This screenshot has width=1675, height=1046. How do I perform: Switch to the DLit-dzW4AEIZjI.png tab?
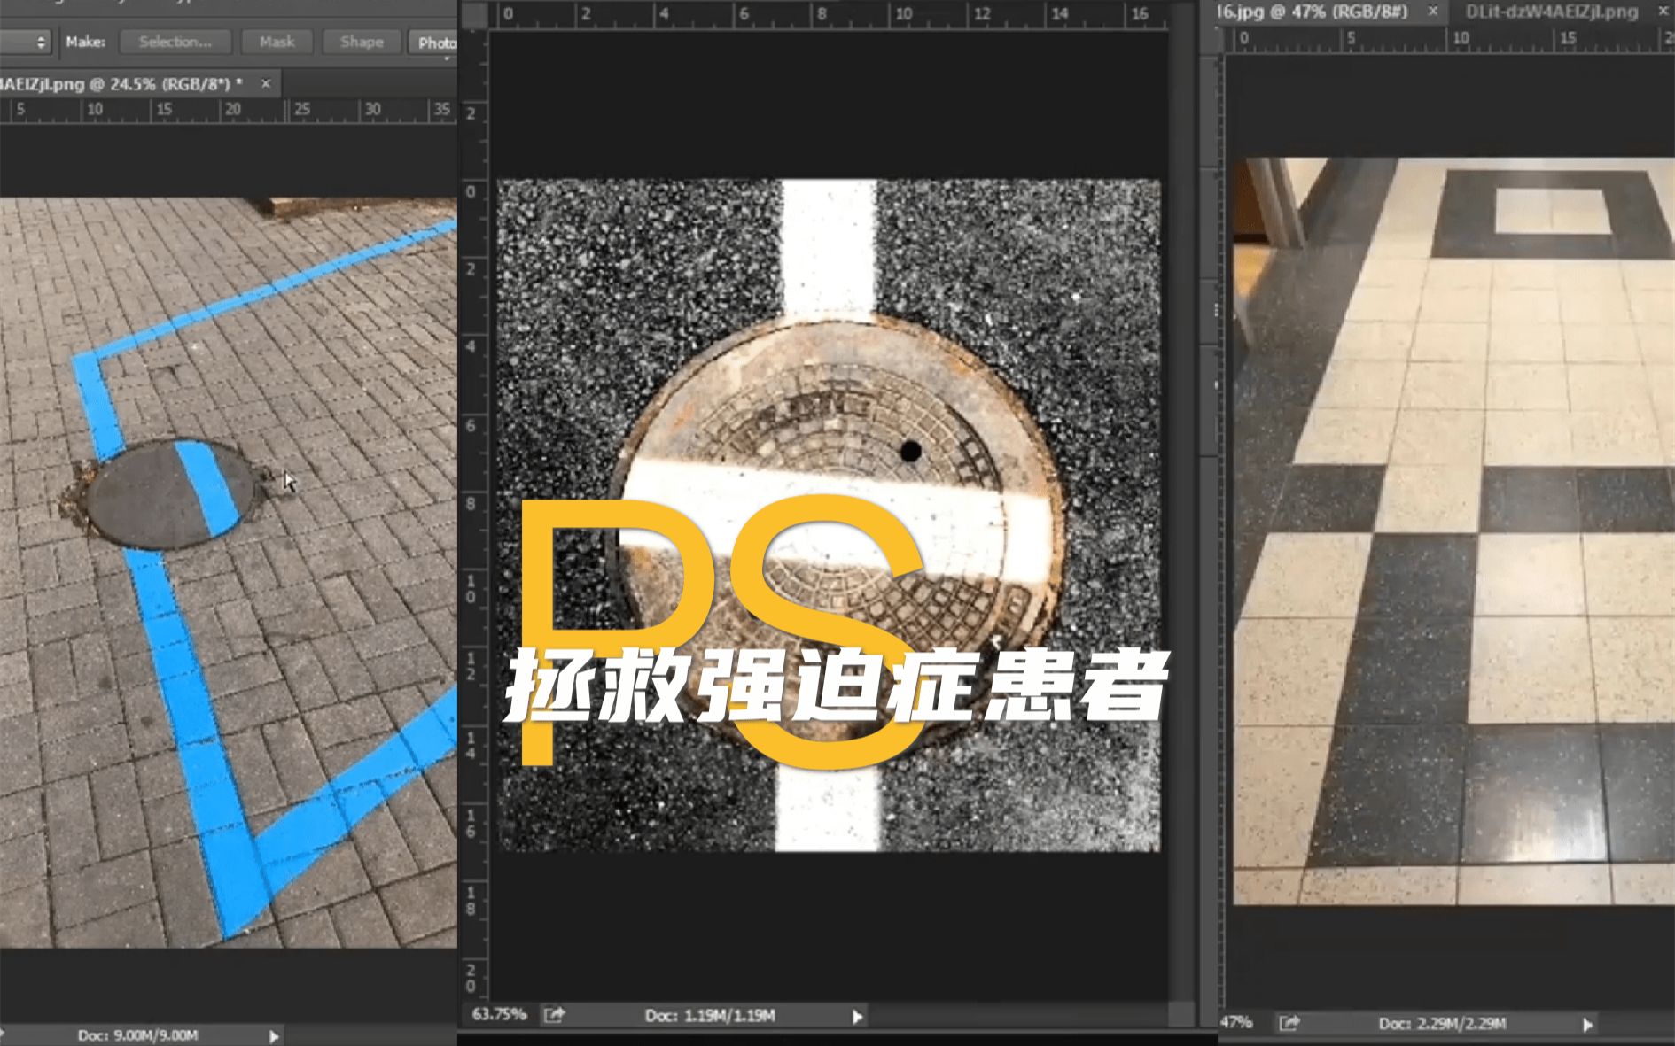pos(1551,12)
